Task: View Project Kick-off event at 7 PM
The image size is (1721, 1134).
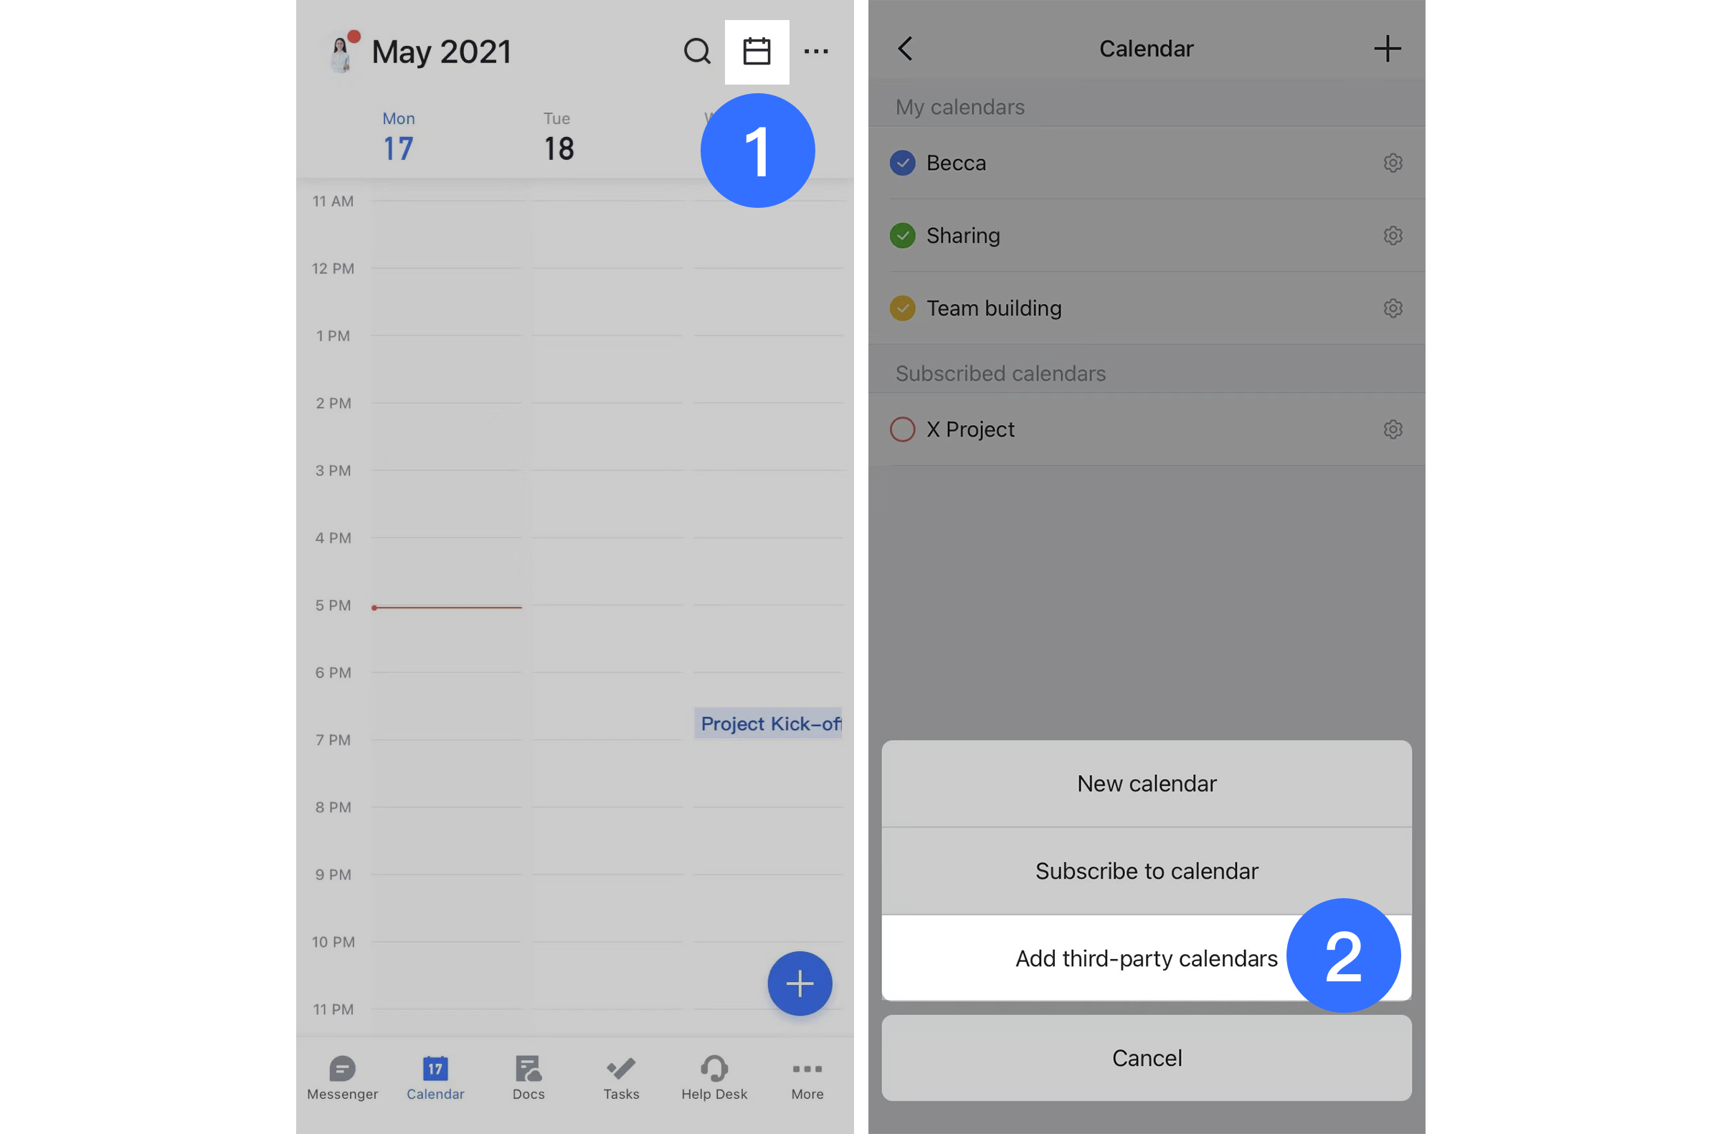Action: coord(769,723)
